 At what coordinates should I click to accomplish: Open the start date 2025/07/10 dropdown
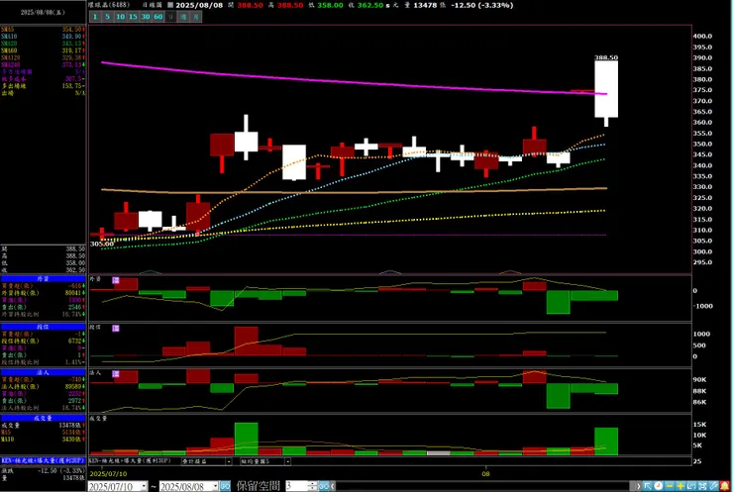[x=144, y=486]
